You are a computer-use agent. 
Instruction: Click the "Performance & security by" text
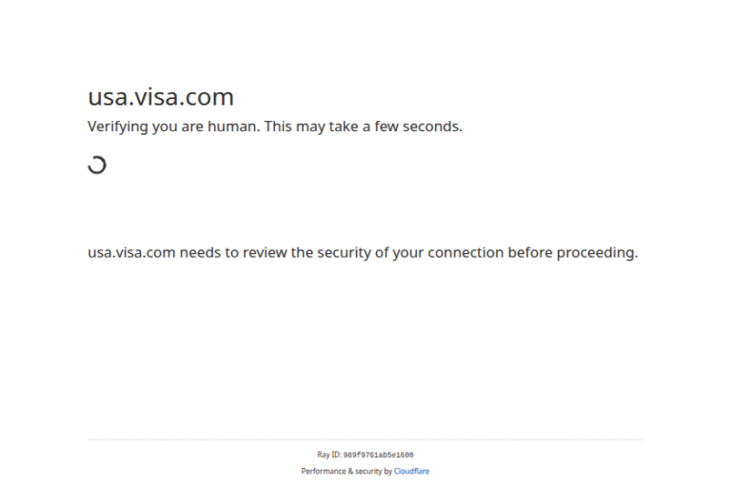click(346, 471)
